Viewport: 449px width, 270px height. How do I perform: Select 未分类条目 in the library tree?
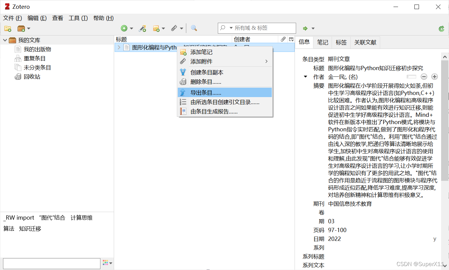coord(37,67)
